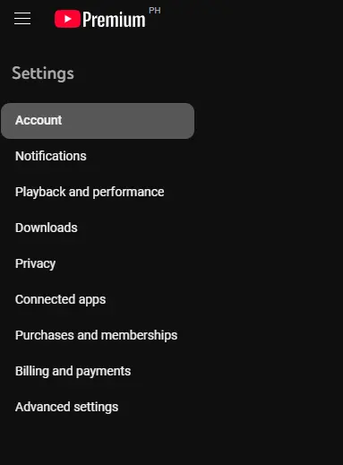Viewport: 343px width, 465px height.
Task: Go to Playback and performance
Action: click(98, 192)
